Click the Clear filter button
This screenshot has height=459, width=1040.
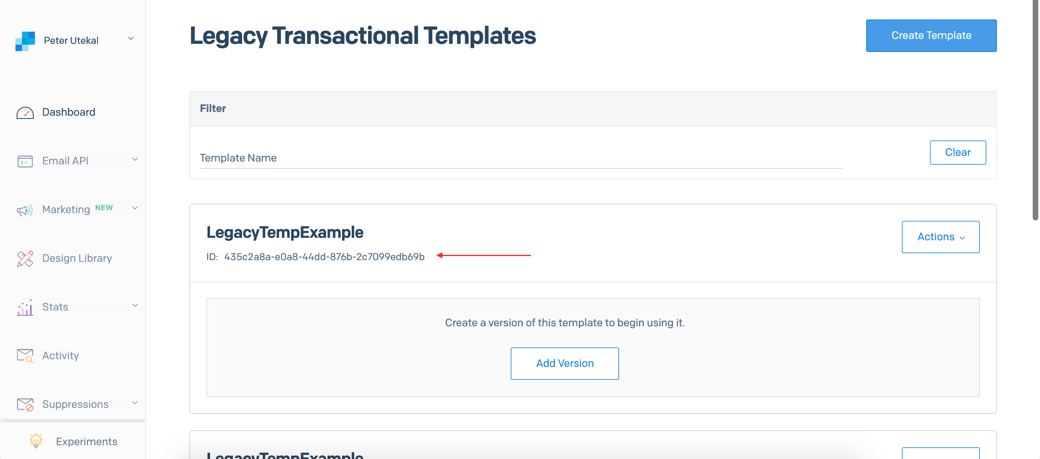point(958,153)
